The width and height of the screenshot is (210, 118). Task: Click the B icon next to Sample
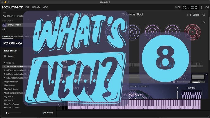tap(177, 88)
